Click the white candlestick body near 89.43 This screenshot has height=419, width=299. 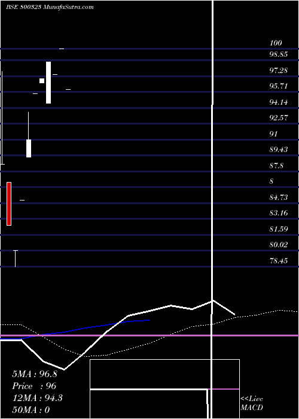(29, 148)
